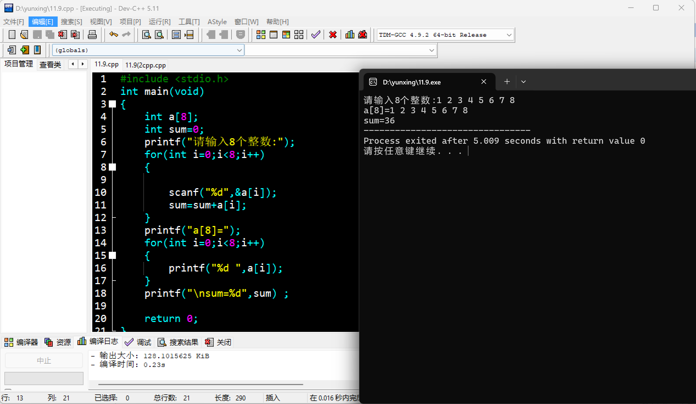Click the Compile grid icon
This screenshot has height=404, width=696.
(261, 35)
